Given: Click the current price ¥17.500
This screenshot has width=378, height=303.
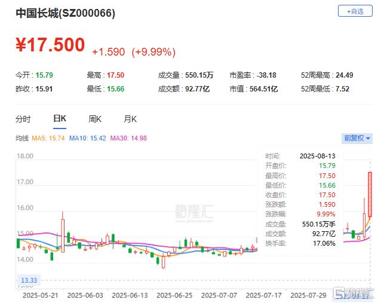Looking at the screenshot, I should click(50, 45).
